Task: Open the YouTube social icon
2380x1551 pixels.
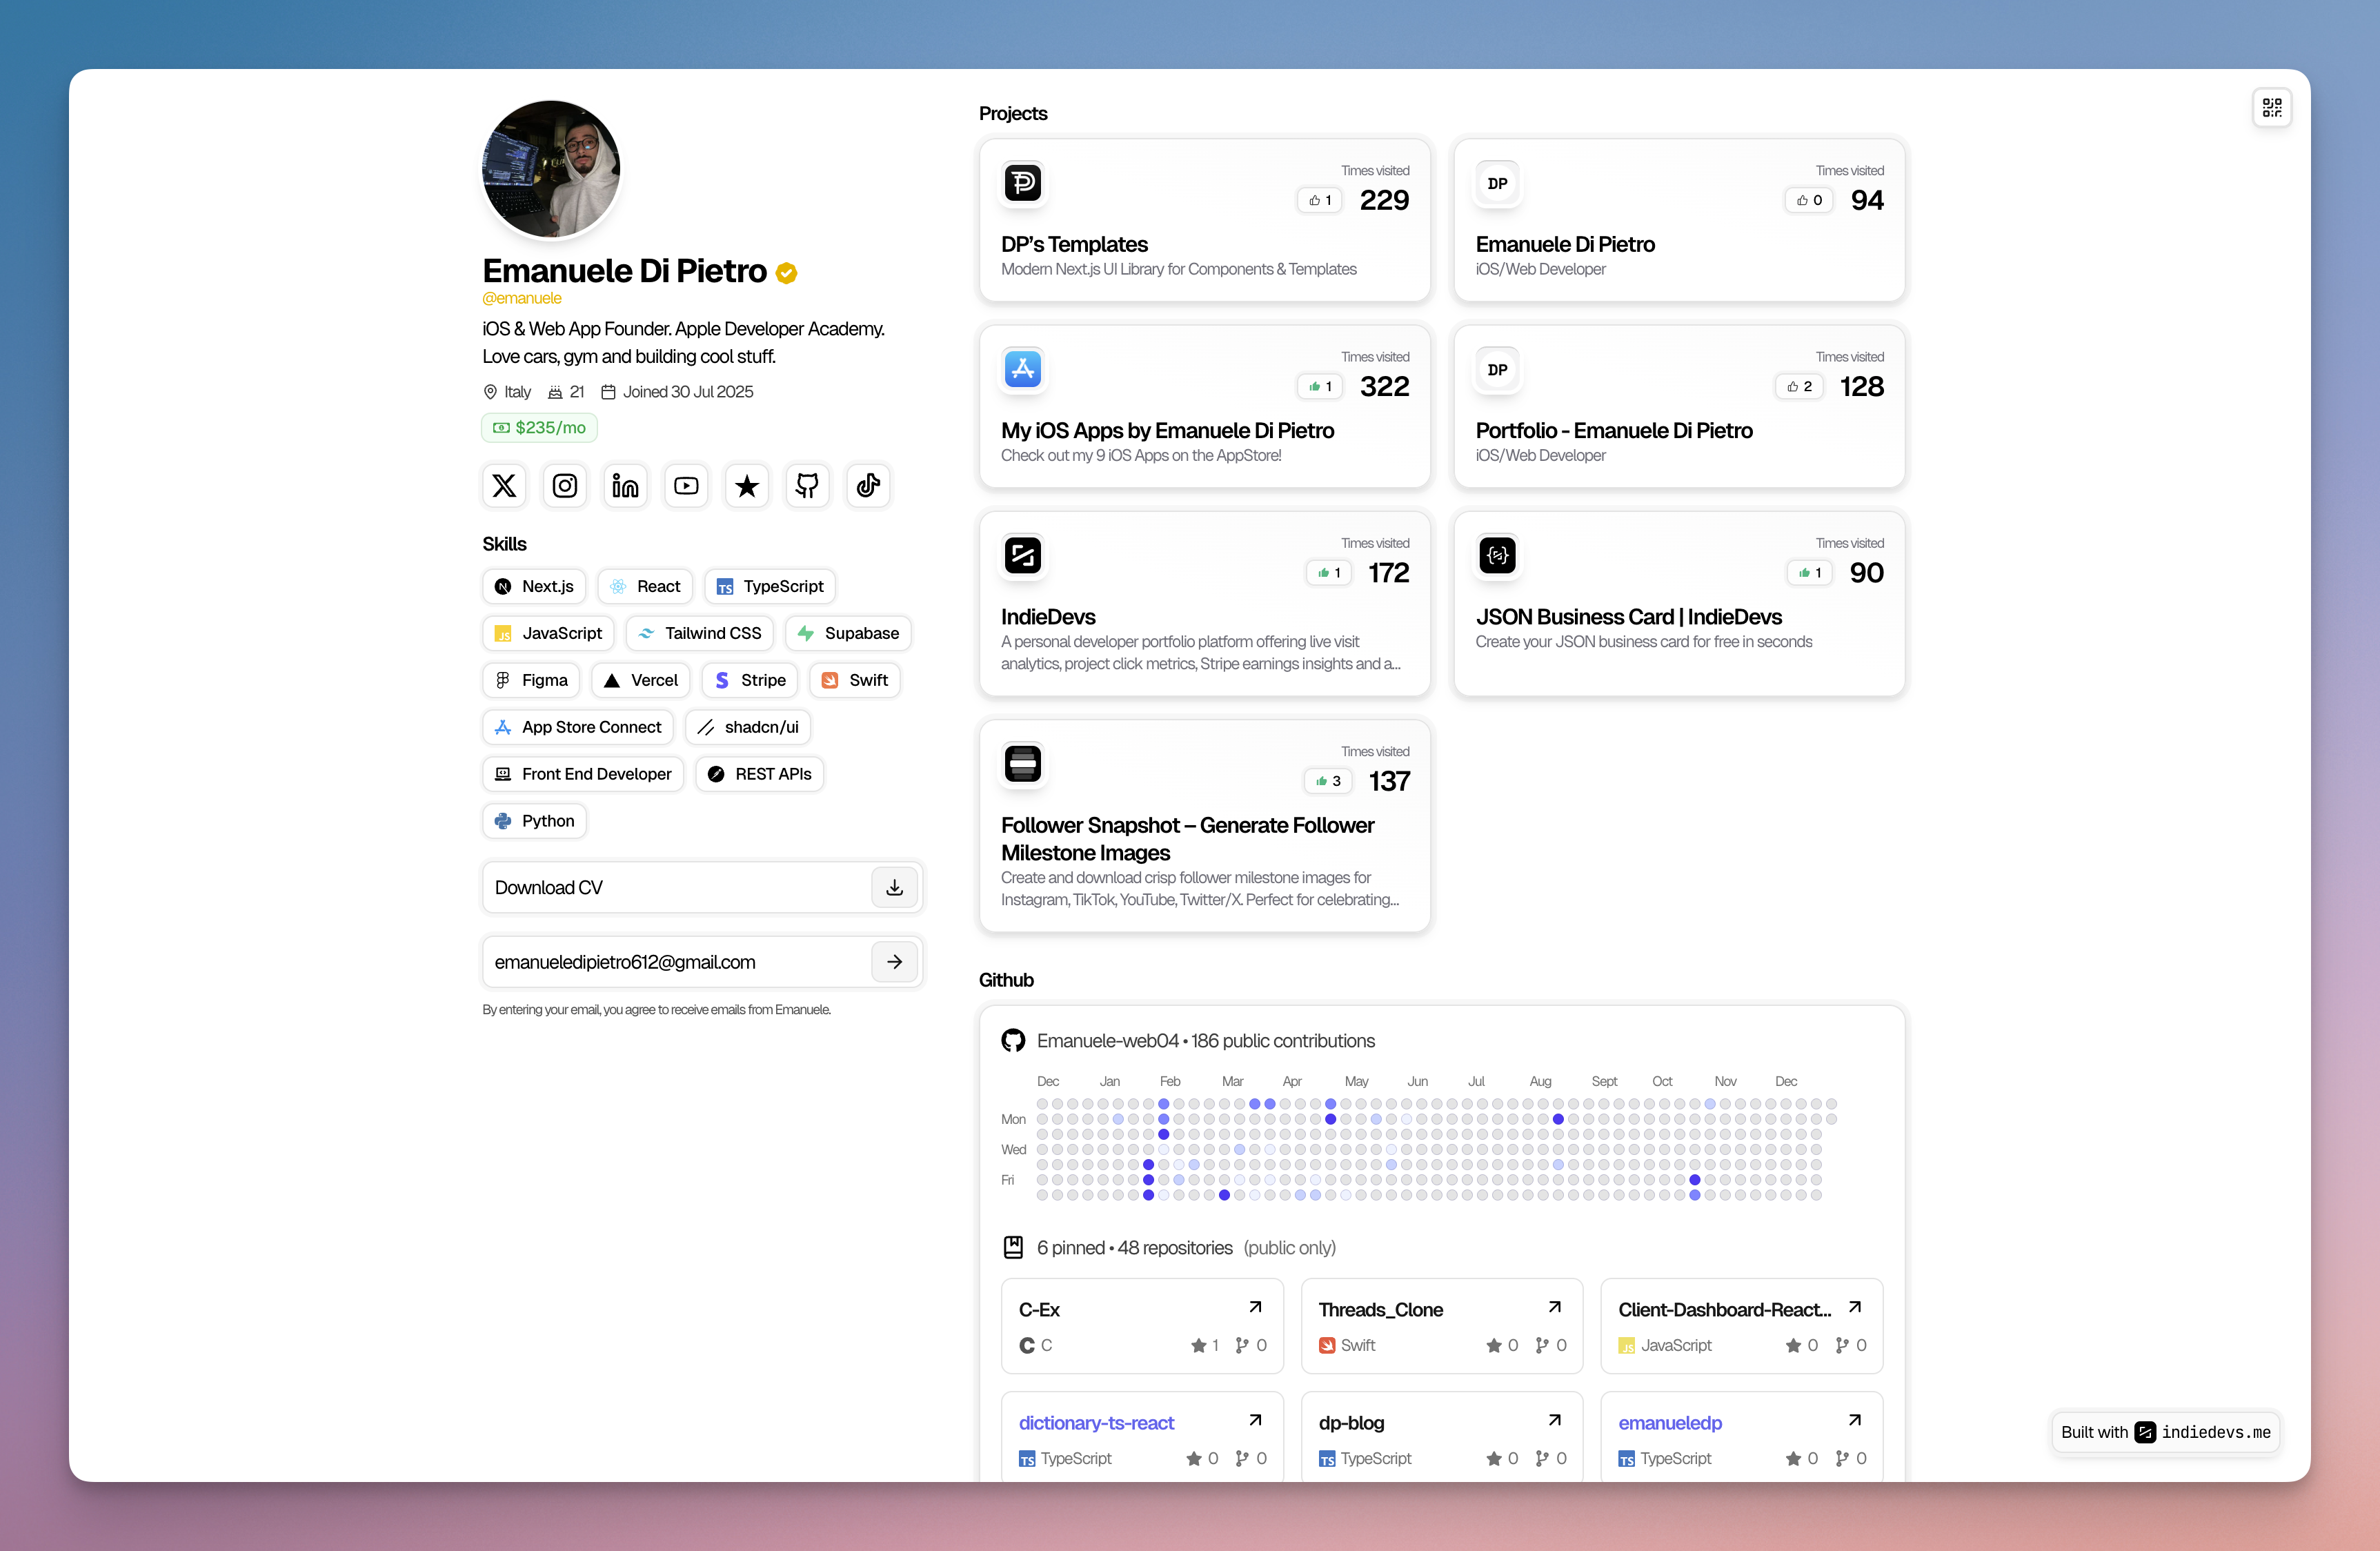Action: point(686,485)
